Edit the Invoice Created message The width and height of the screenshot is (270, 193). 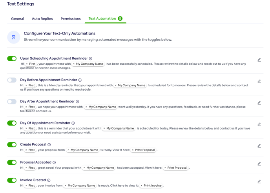[x=259, y=182]
